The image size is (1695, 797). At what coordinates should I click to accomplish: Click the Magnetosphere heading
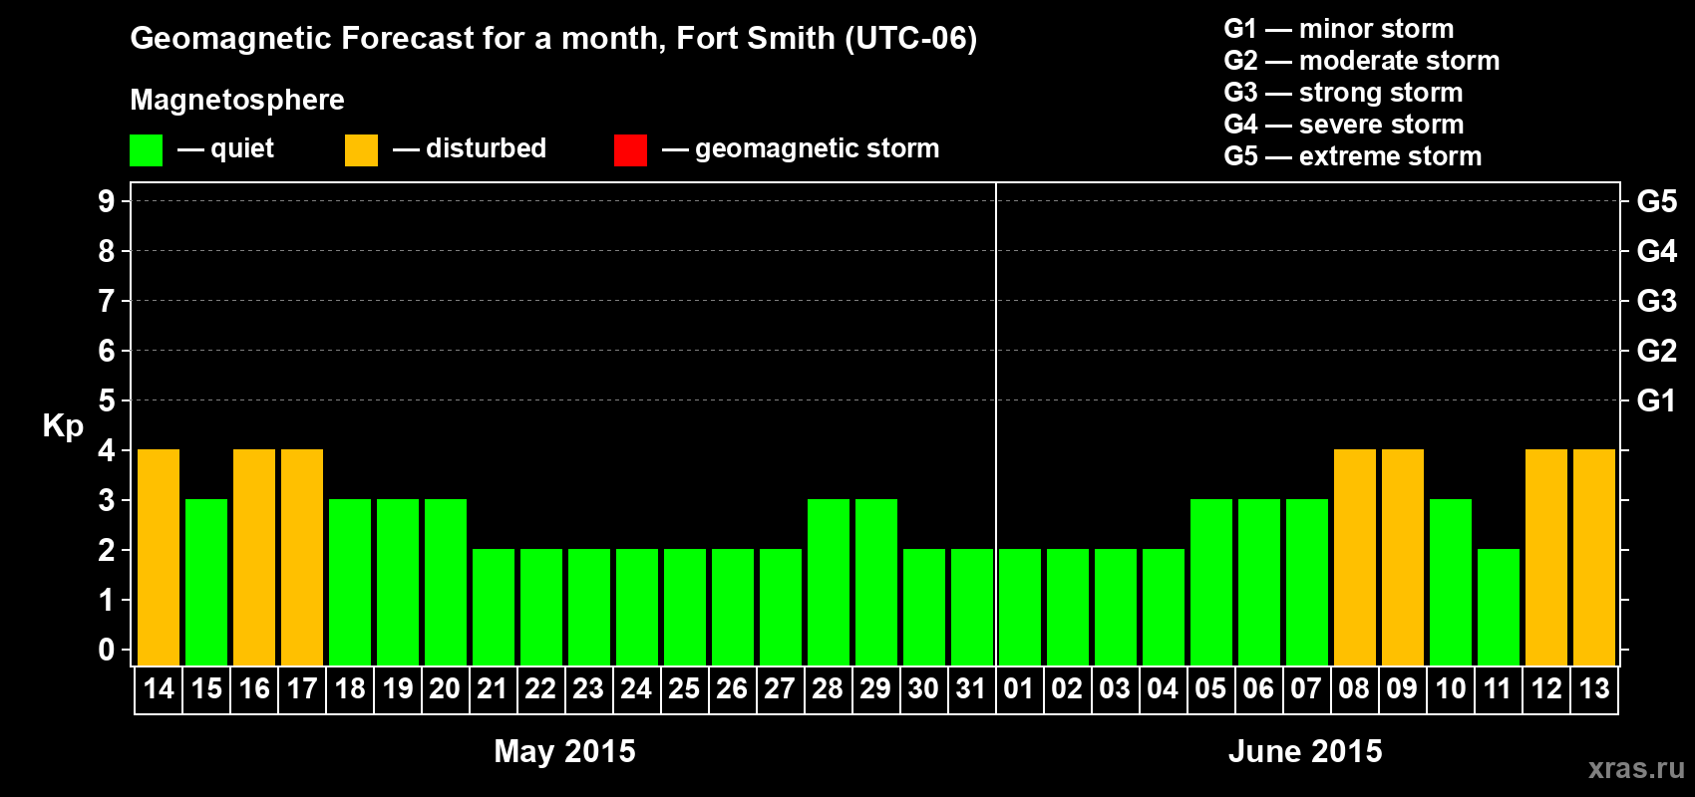coord(237,100)
